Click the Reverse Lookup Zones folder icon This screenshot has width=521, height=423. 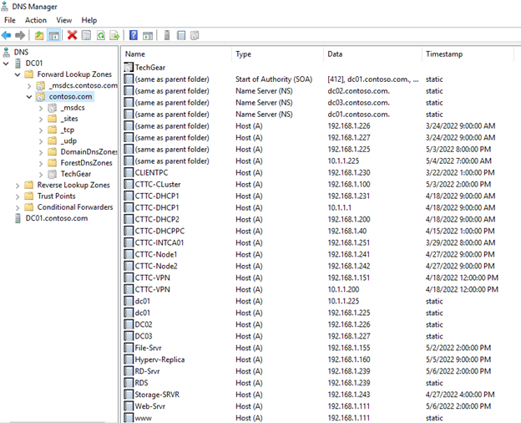[29, 185]
